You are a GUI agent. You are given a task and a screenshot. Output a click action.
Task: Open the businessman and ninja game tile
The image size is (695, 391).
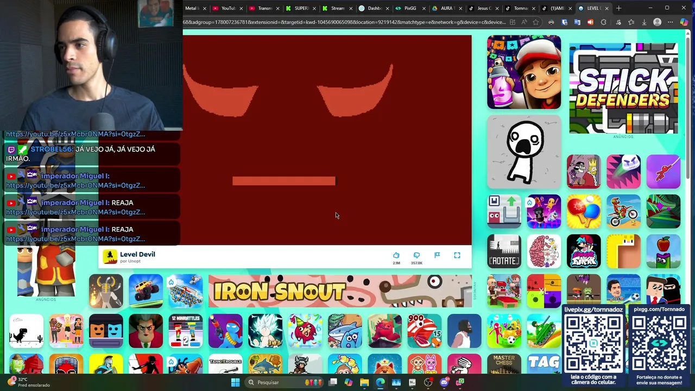[663, 289]
